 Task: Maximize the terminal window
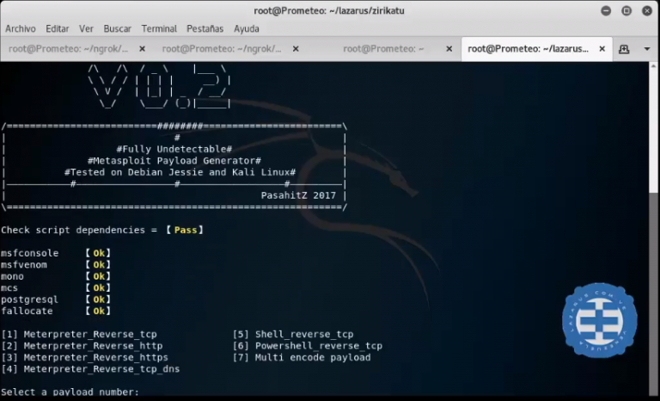(x=626, y=10)
